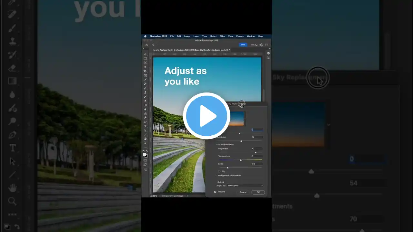The height and width of the screenshot is (232, 413).
Task: Confirm Sky Replacement with OK
Action: click(258, 192)
